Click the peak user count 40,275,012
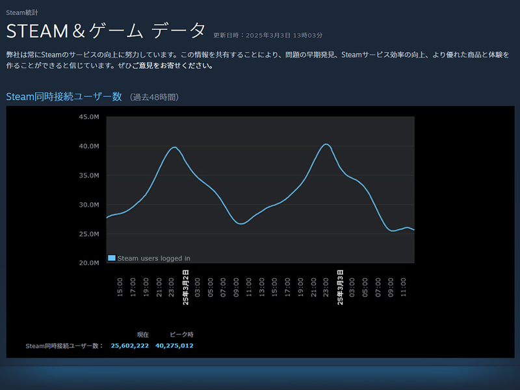 click(176, 345)
